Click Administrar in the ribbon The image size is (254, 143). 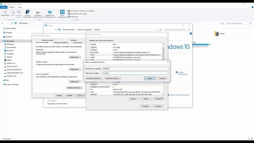(73, 17)
